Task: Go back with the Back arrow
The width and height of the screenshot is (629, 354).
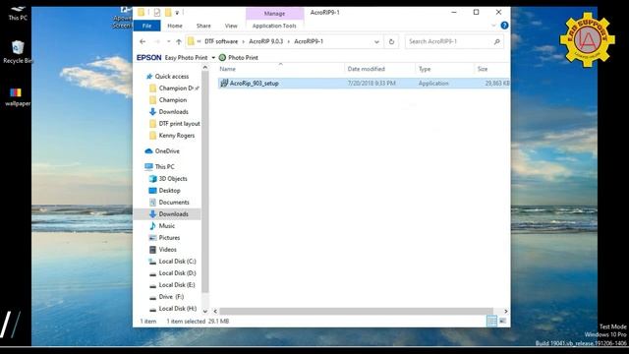Action: point(143,41)
